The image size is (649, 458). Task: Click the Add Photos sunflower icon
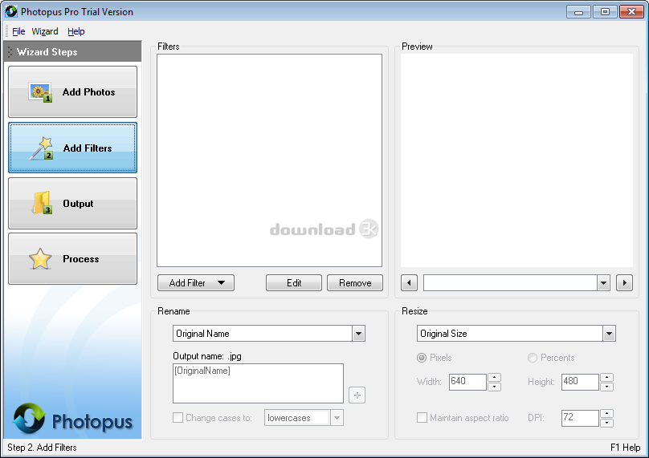tap(40, 92)
